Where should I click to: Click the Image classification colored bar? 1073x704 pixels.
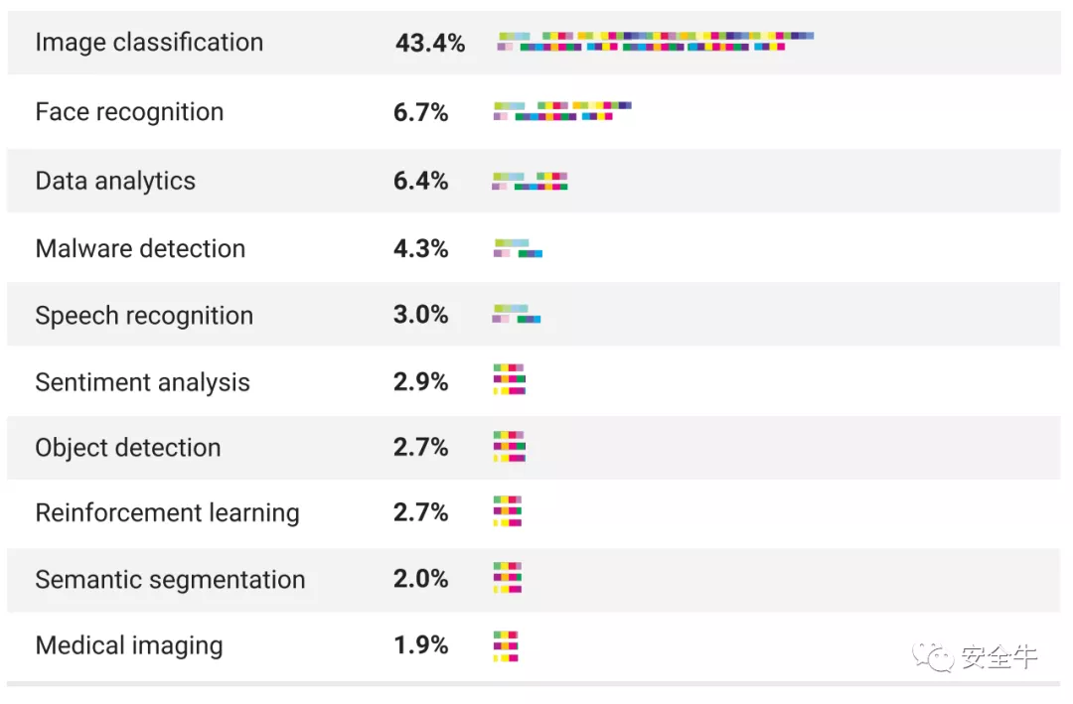656,42
